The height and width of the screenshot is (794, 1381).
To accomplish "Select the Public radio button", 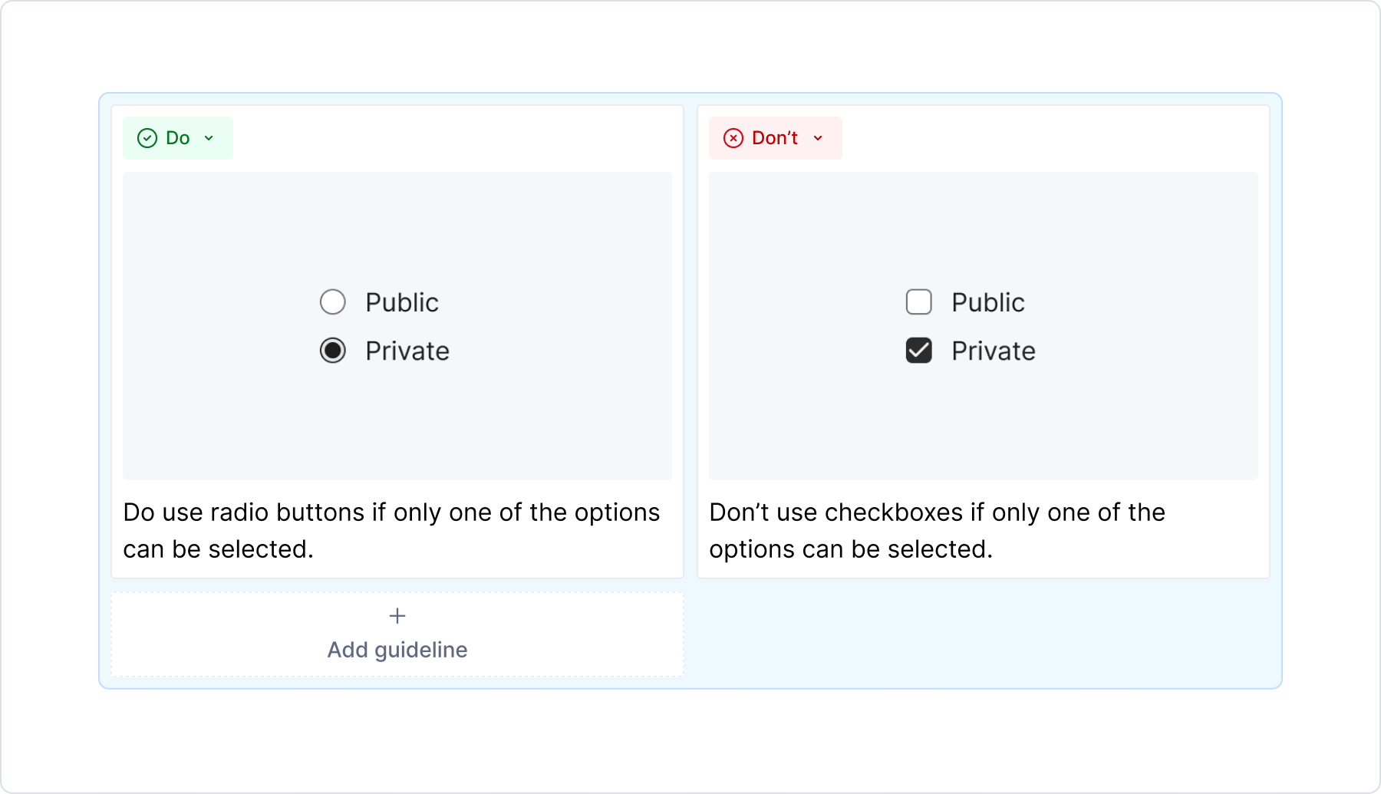I will coord(332,302).
